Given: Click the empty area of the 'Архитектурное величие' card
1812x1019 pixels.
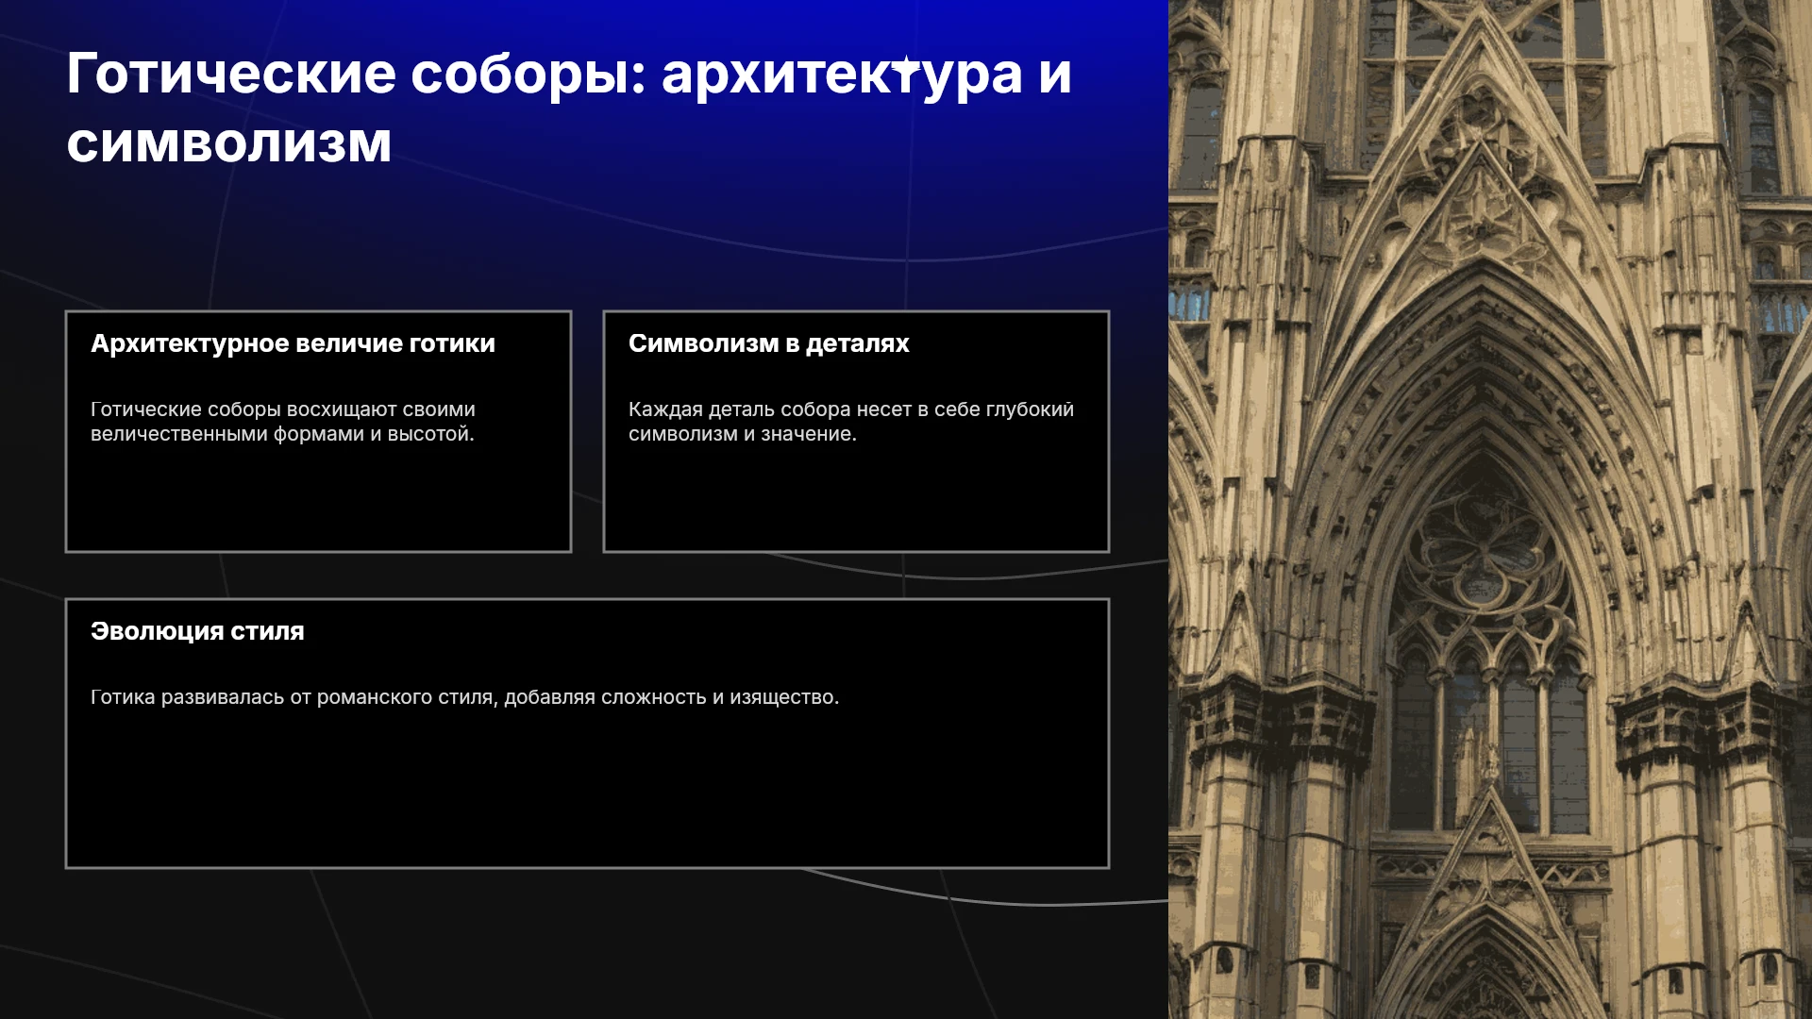Looking at the screenshot, I should click(318, 500).
